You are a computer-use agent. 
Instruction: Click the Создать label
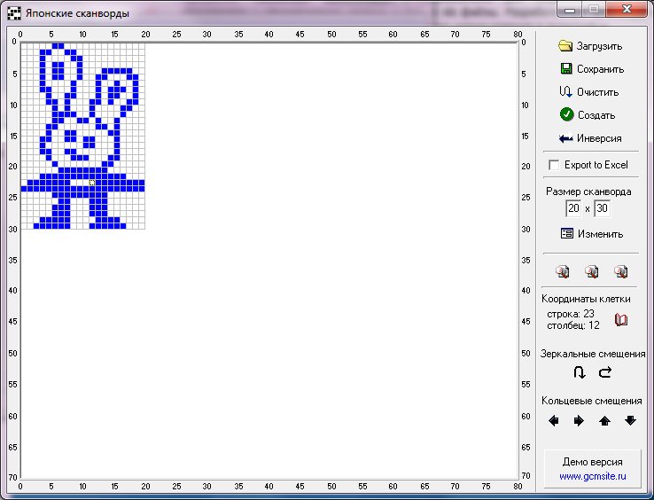[596, 115]
